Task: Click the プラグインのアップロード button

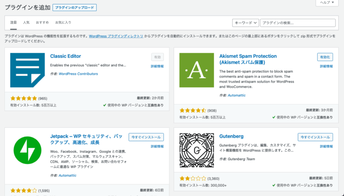Action: pyautogui.click(x=74, y=8)
